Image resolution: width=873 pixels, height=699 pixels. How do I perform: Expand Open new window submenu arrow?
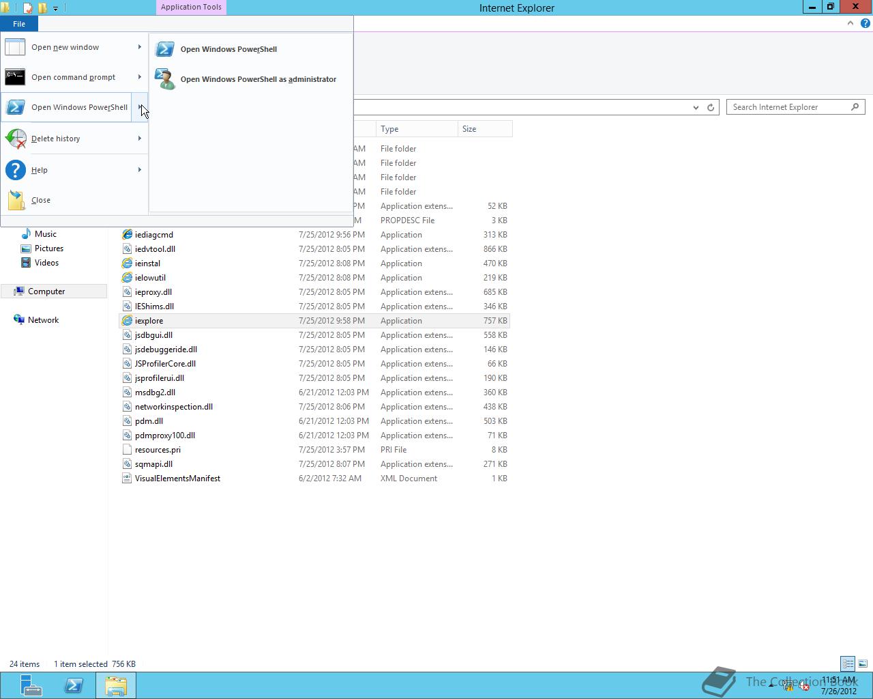139,47
